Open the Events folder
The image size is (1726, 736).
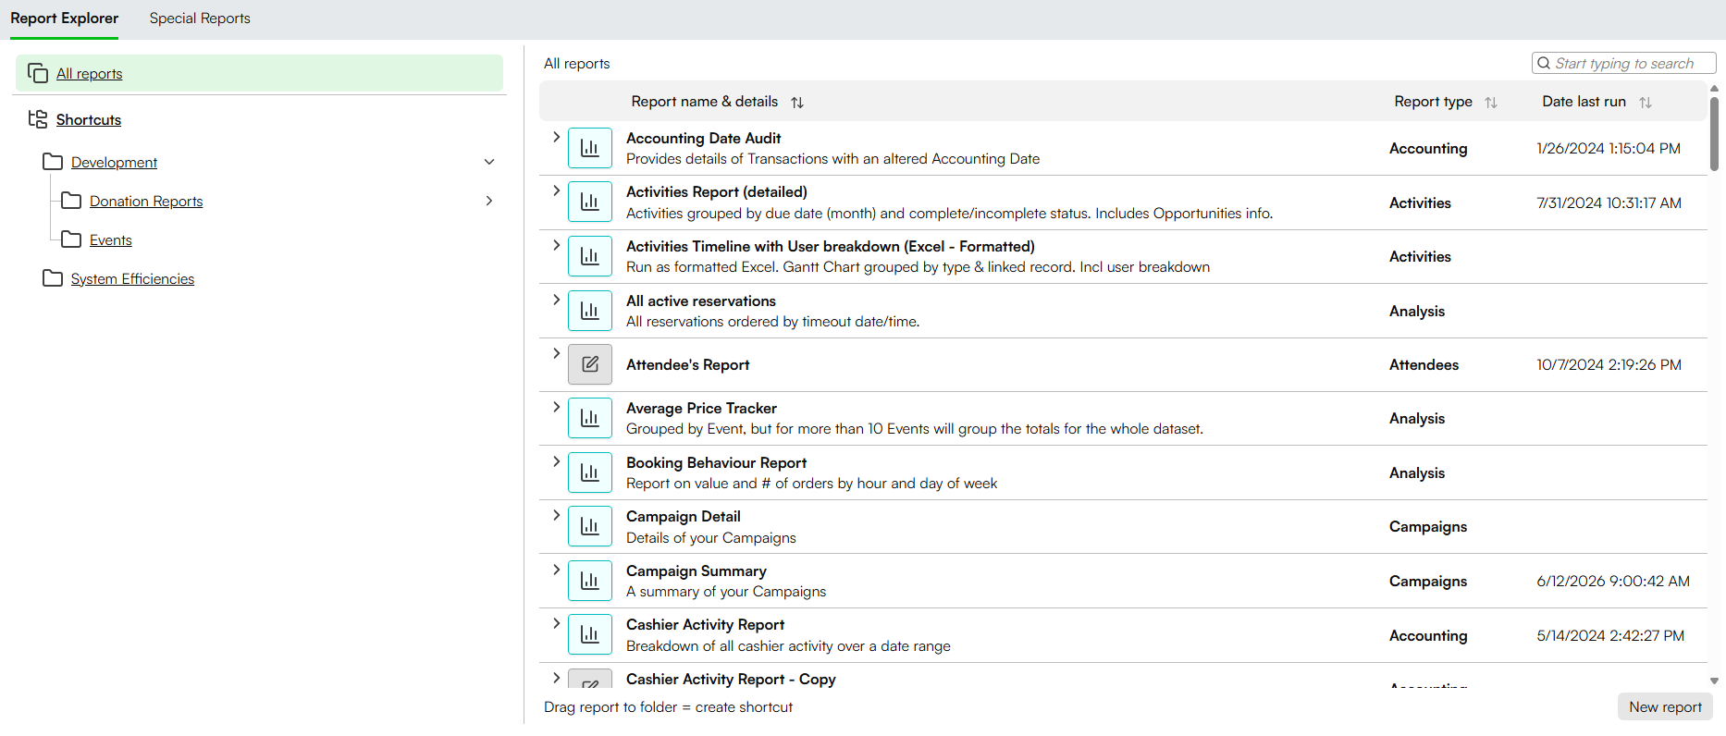click(x=111, y=239)
